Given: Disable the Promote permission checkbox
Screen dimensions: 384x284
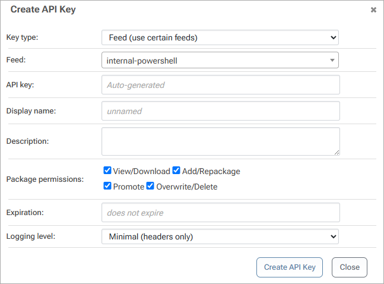Looking at the screenshot, I should pos(107,186).
